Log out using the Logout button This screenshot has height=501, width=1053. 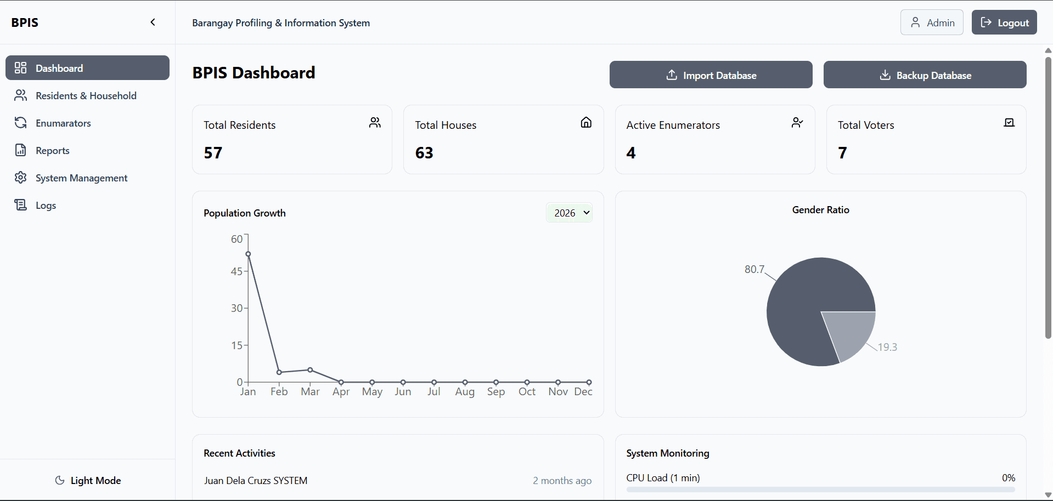coord(1004,22)
